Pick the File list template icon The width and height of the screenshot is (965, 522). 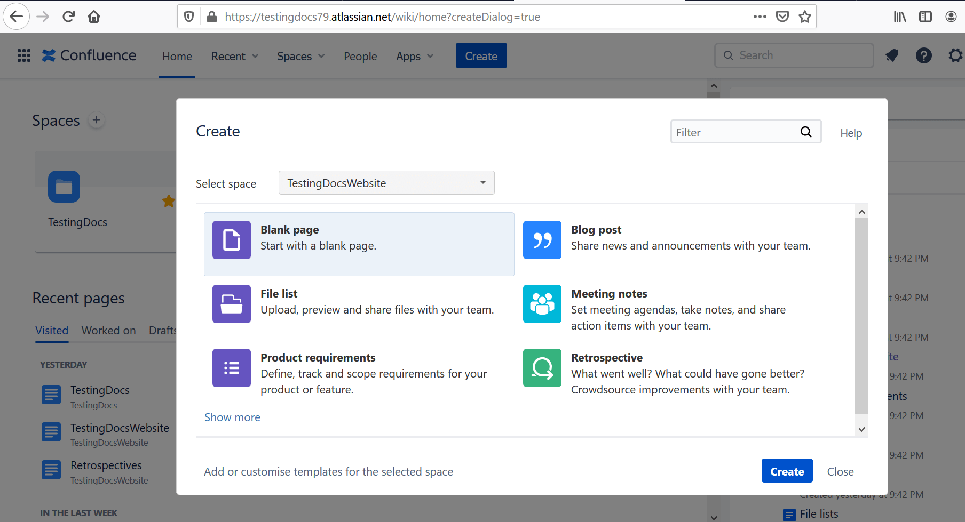point(231,304)
